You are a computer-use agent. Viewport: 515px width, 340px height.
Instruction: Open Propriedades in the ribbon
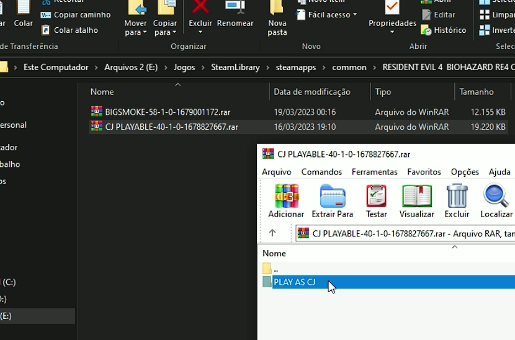[392, 16]
